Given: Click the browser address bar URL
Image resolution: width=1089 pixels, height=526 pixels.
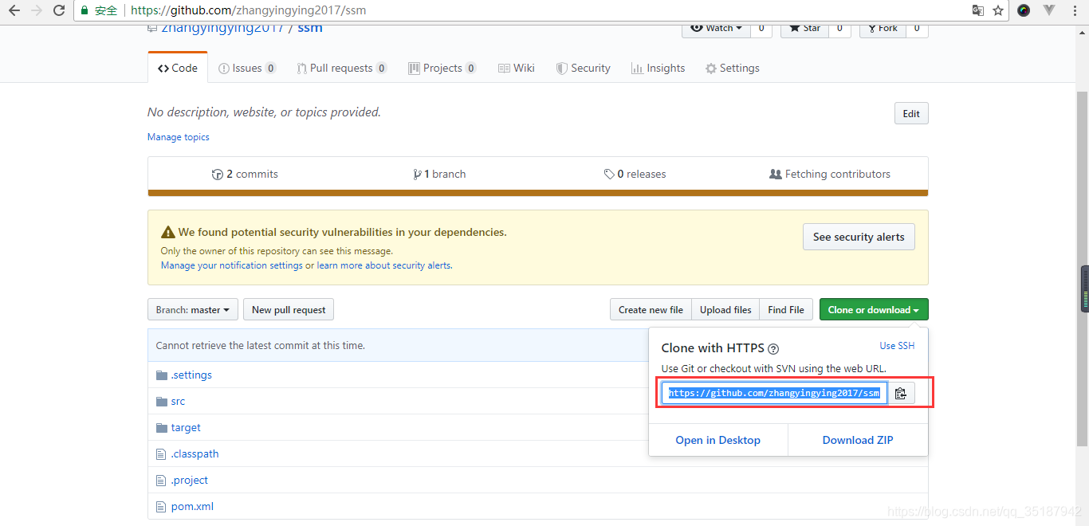Looking at the screenshot, I should point(248,11).
